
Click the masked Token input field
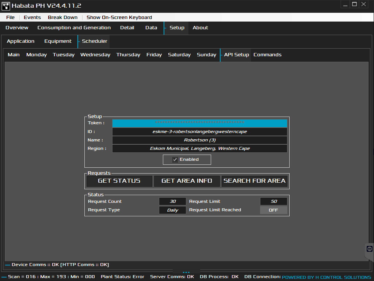[x=200, y=123]
